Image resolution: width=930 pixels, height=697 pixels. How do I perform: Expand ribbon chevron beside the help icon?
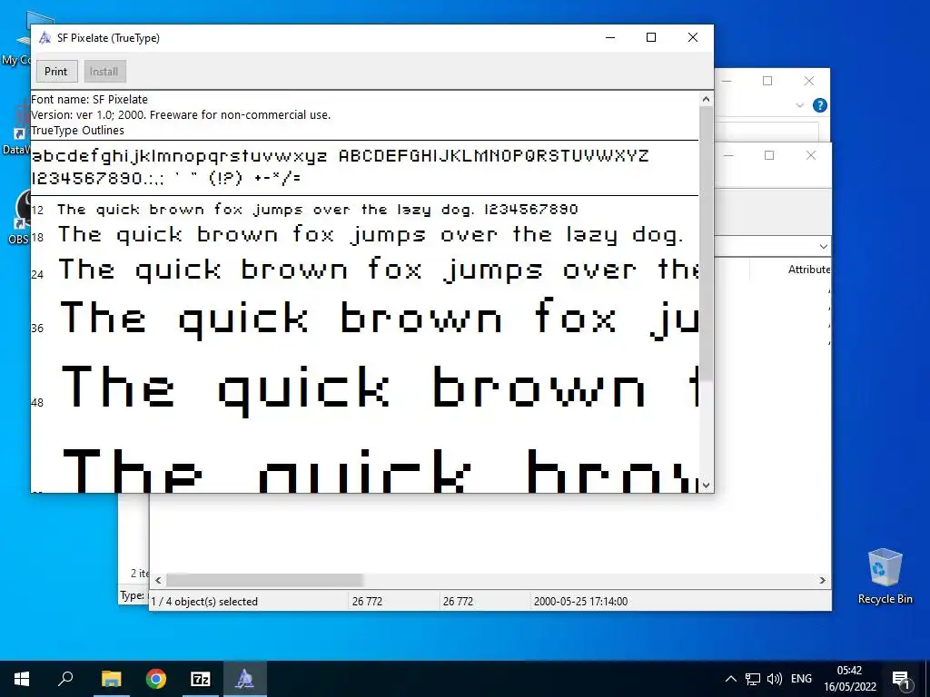pos(799,105)
